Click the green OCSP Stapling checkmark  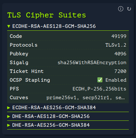point(100,80)
